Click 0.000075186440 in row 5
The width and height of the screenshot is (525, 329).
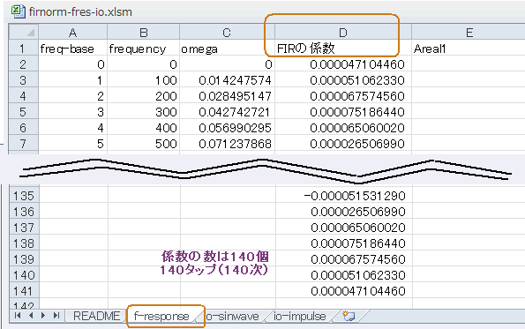pos(343,112)
